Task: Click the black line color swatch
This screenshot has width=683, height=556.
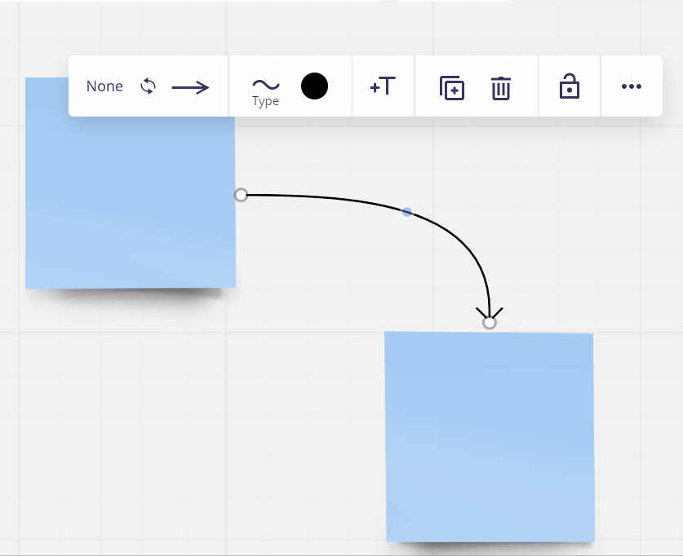Action: [314, 86]
